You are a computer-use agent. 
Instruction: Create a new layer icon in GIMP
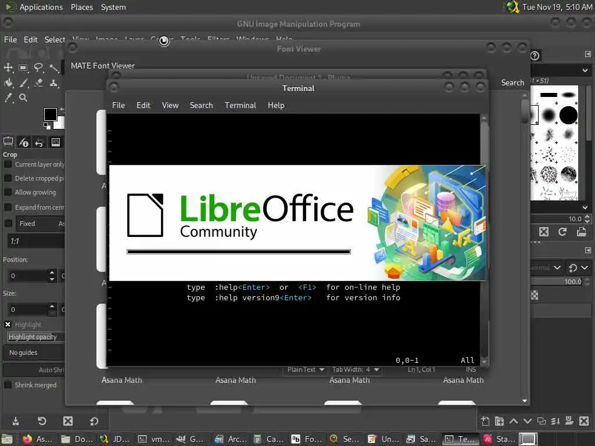pos(485,421)
